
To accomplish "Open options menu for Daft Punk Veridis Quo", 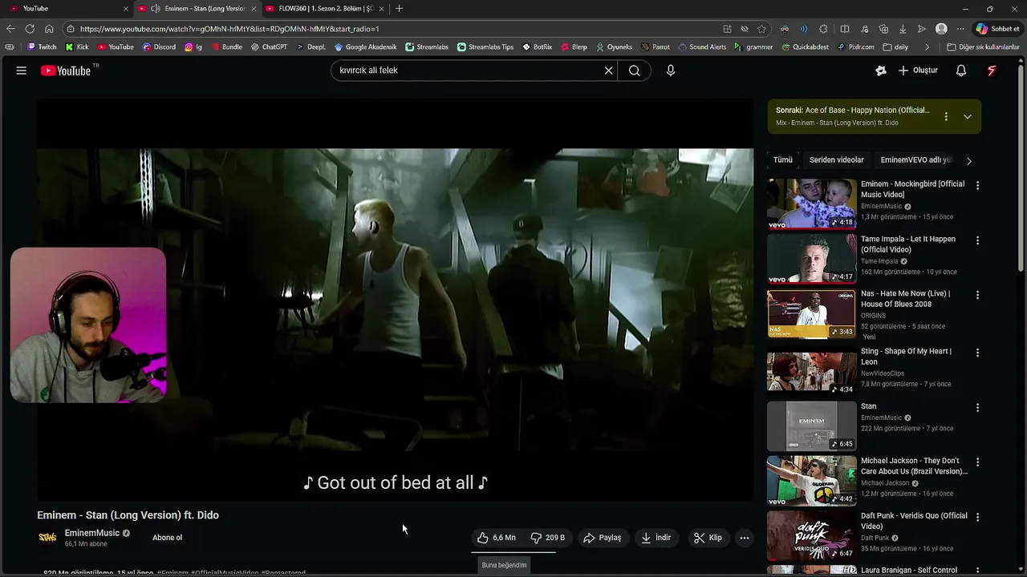I will 977,518.
